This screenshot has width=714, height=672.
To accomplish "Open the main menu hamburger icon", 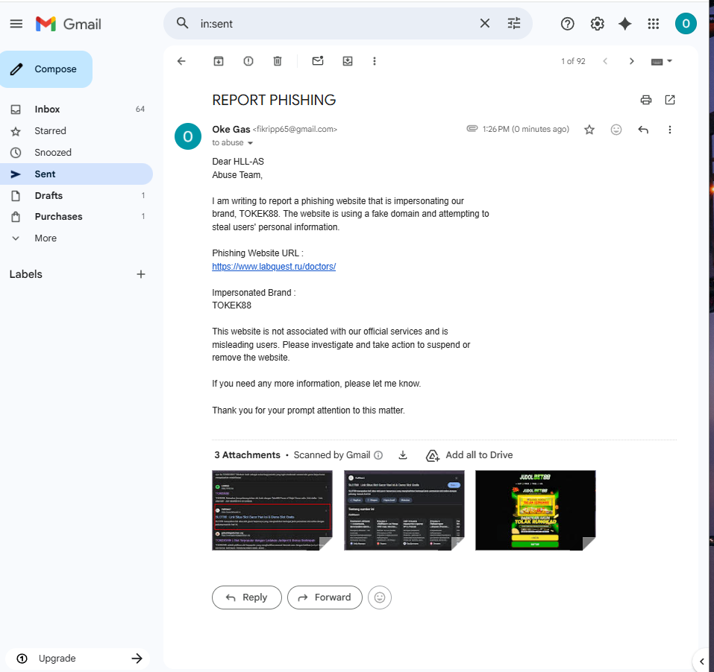I will coord(16,24).
